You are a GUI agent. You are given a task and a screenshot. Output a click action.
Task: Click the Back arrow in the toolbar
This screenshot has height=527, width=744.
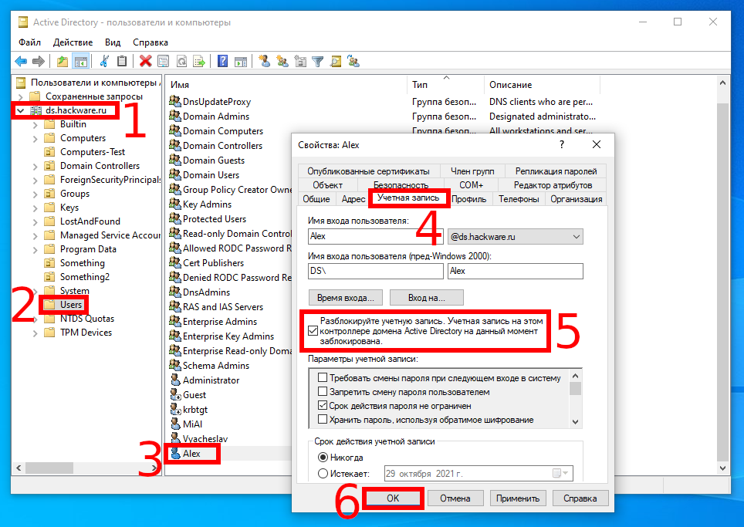click(x=21, y=62)
